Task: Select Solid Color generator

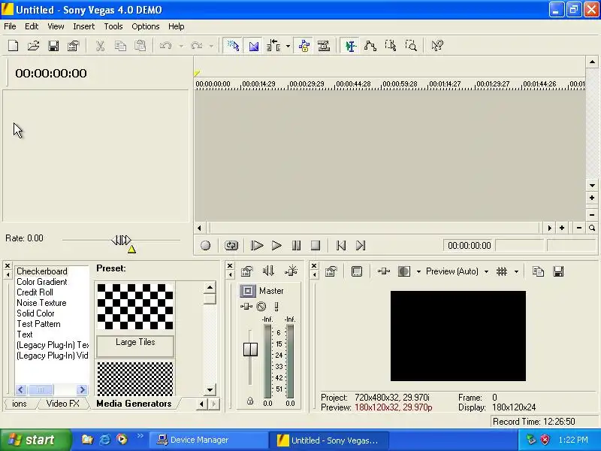Action: coord(35,313)
